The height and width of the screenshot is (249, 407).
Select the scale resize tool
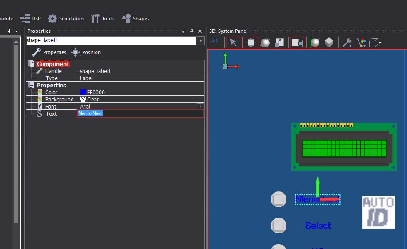(279, 43)
